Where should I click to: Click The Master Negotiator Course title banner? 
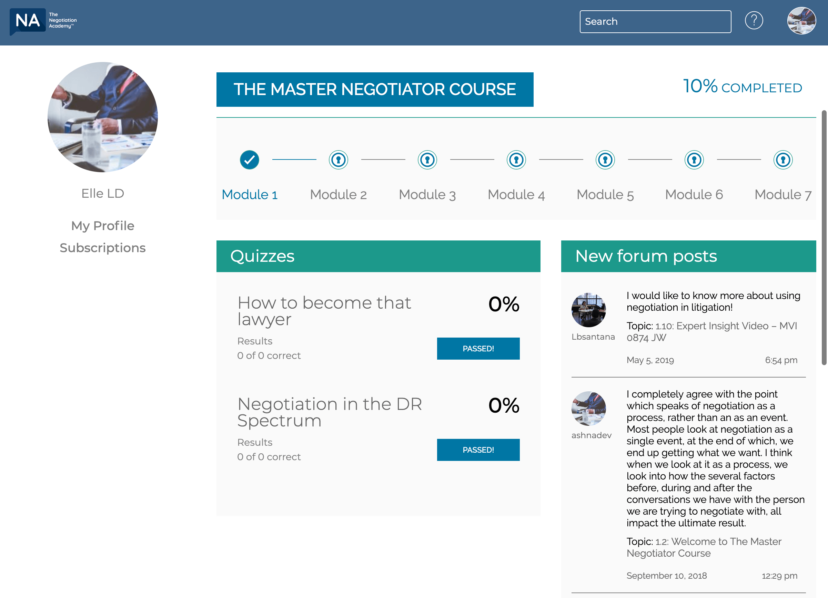(x=375, y=89)
